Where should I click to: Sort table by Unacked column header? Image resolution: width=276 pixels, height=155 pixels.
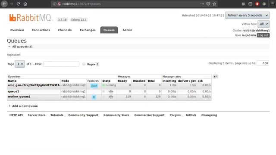[x=139, y=81]
